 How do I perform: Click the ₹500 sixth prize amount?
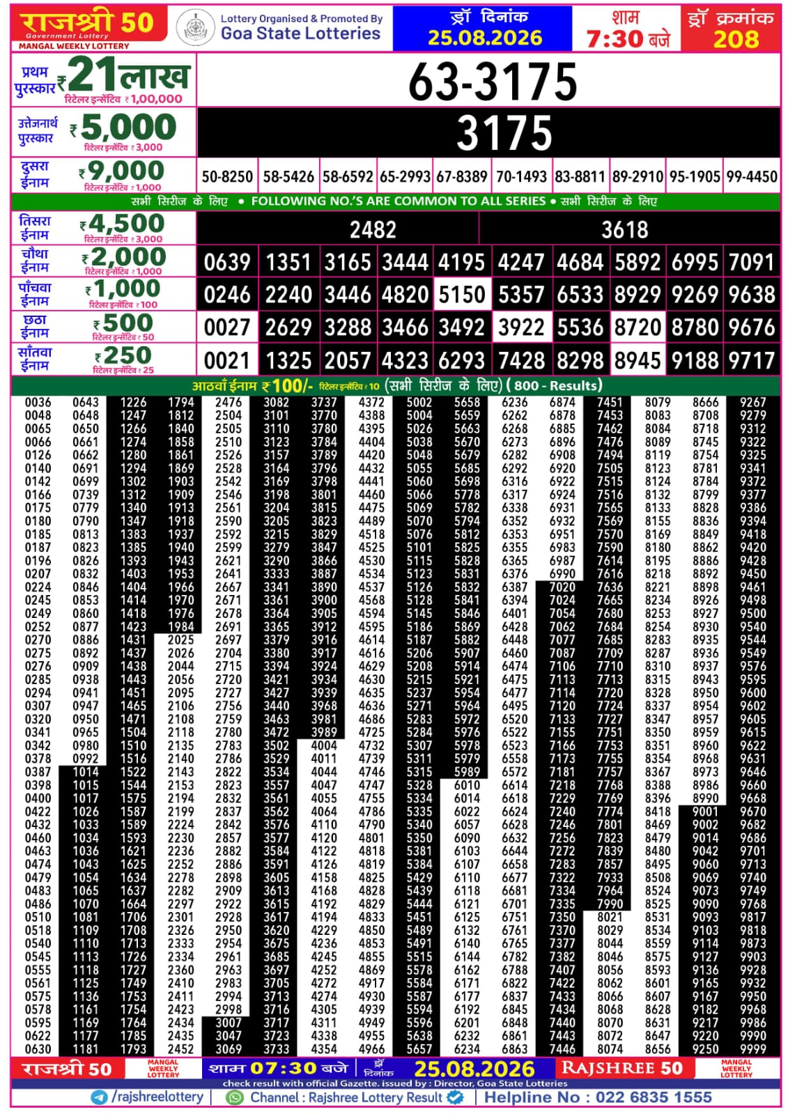(123, 323)
